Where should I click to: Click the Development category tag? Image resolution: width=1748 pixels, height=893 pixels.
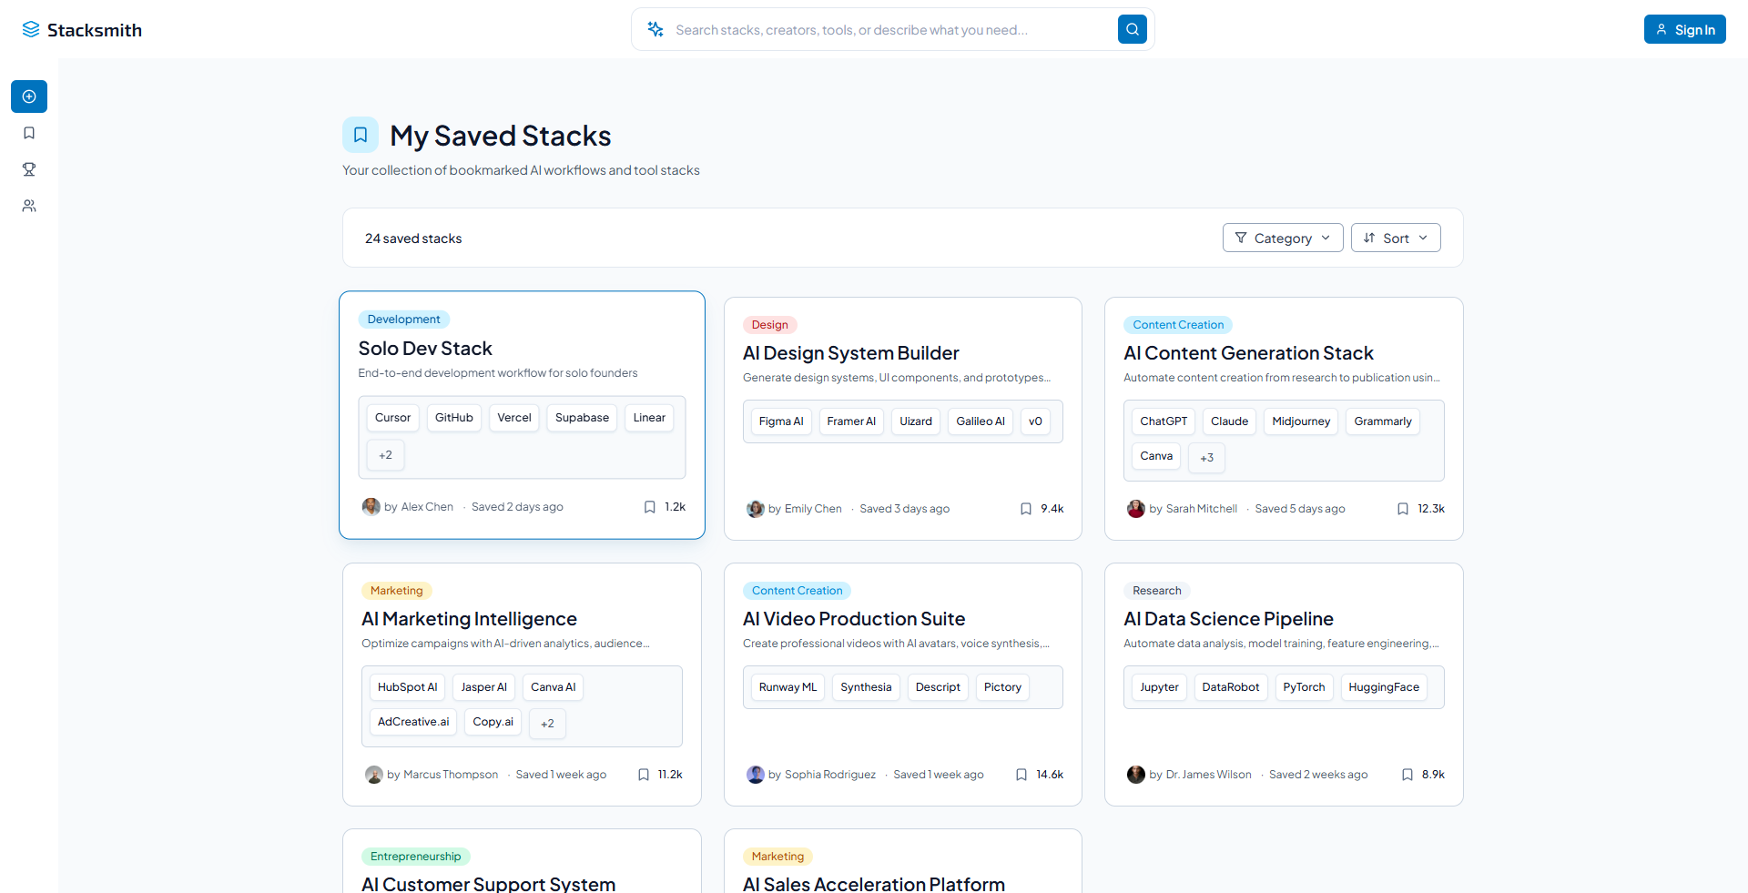(403, 320)
